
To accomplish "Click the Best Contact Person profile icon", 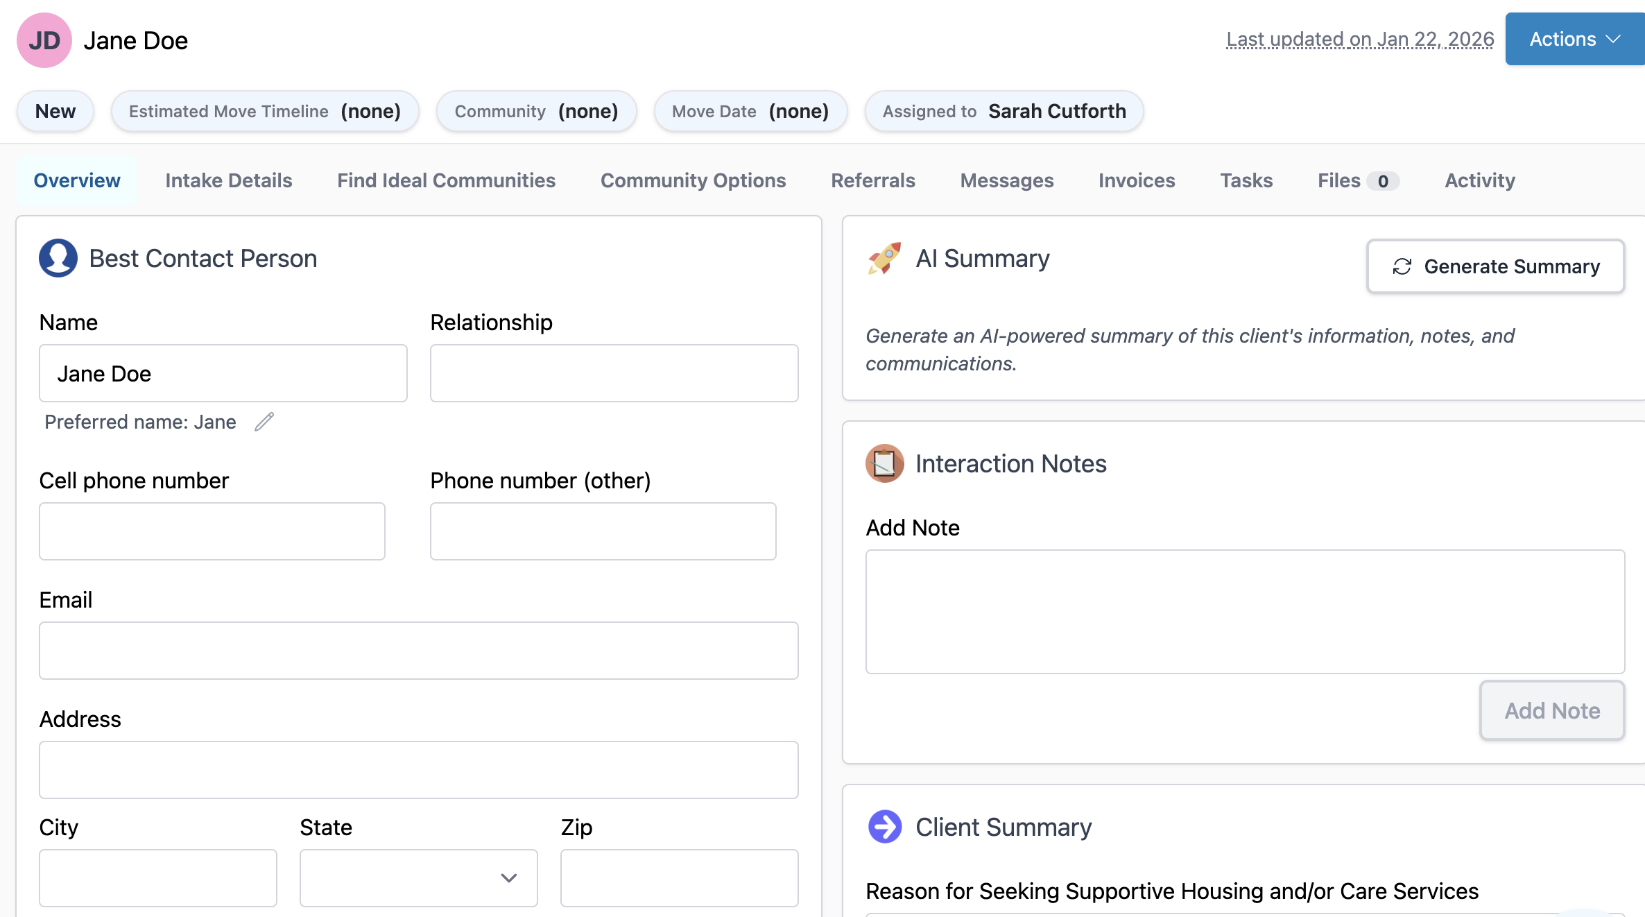I will click(58, 258).
